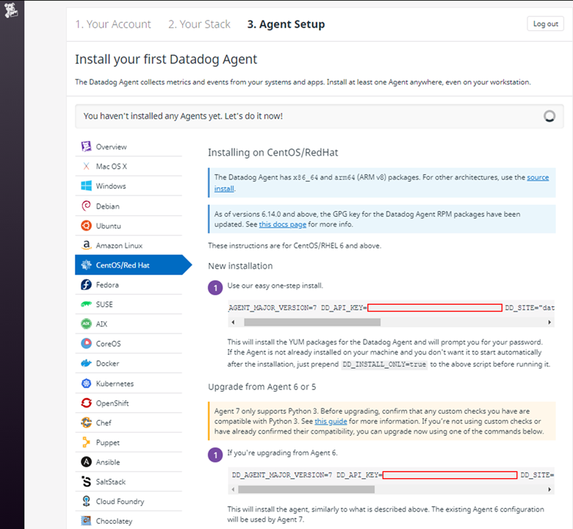Click the Chef icon
The width and height of the screenshot is (573, 529).
86,422
